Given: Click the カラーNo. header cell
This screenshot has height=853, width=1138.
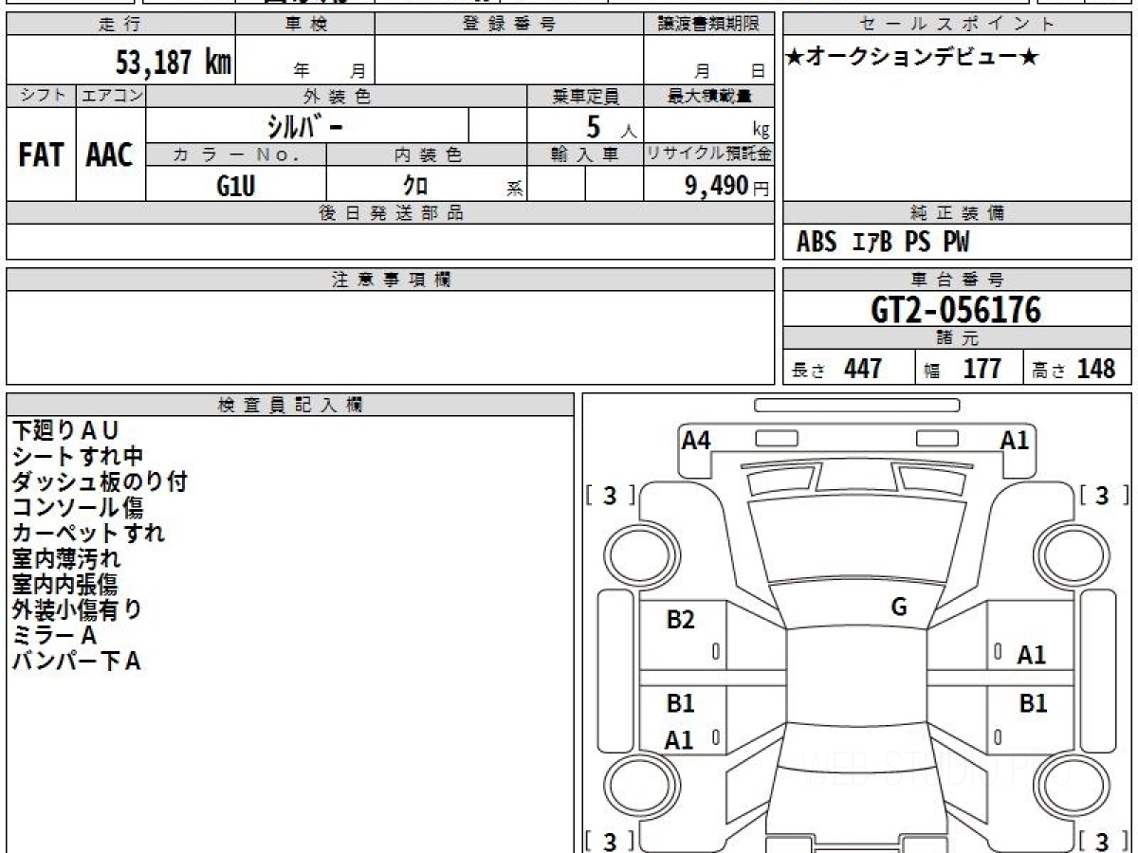Looking at the screenshot, I should pyautogui.click(x=236, y=154).
